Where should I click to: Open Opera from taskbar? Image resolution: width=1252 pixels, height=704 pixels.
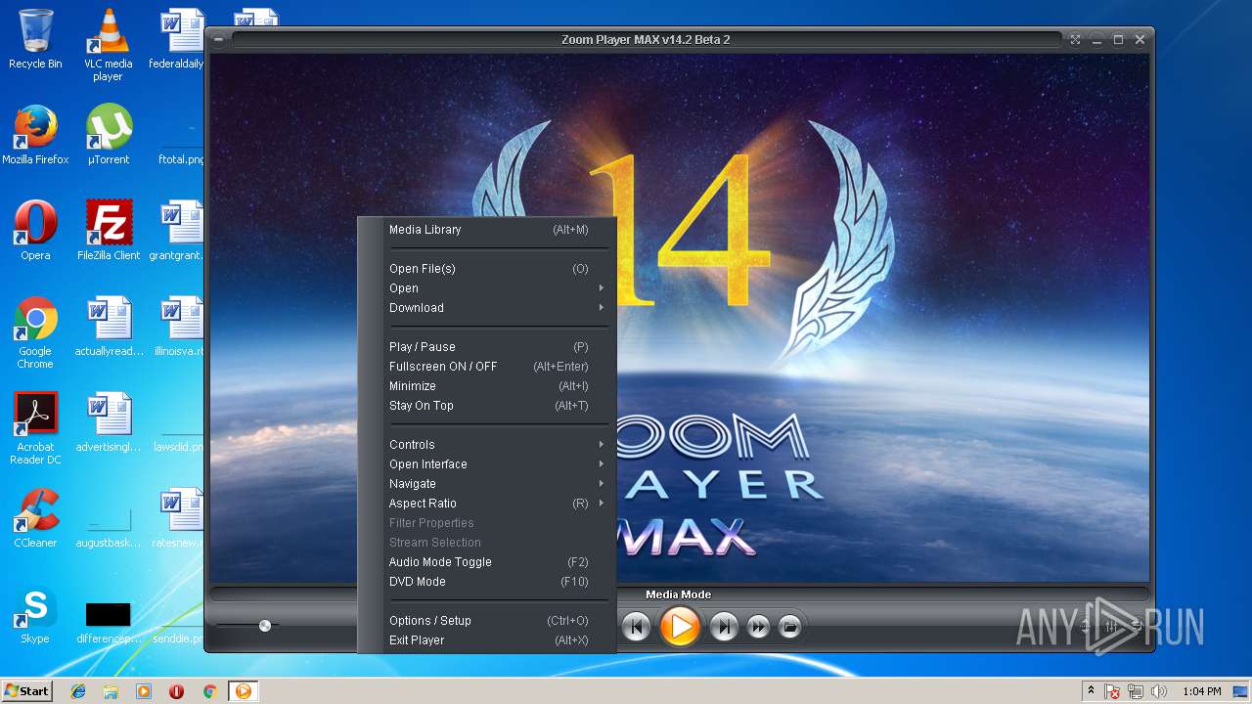click(x=176, y=691)
